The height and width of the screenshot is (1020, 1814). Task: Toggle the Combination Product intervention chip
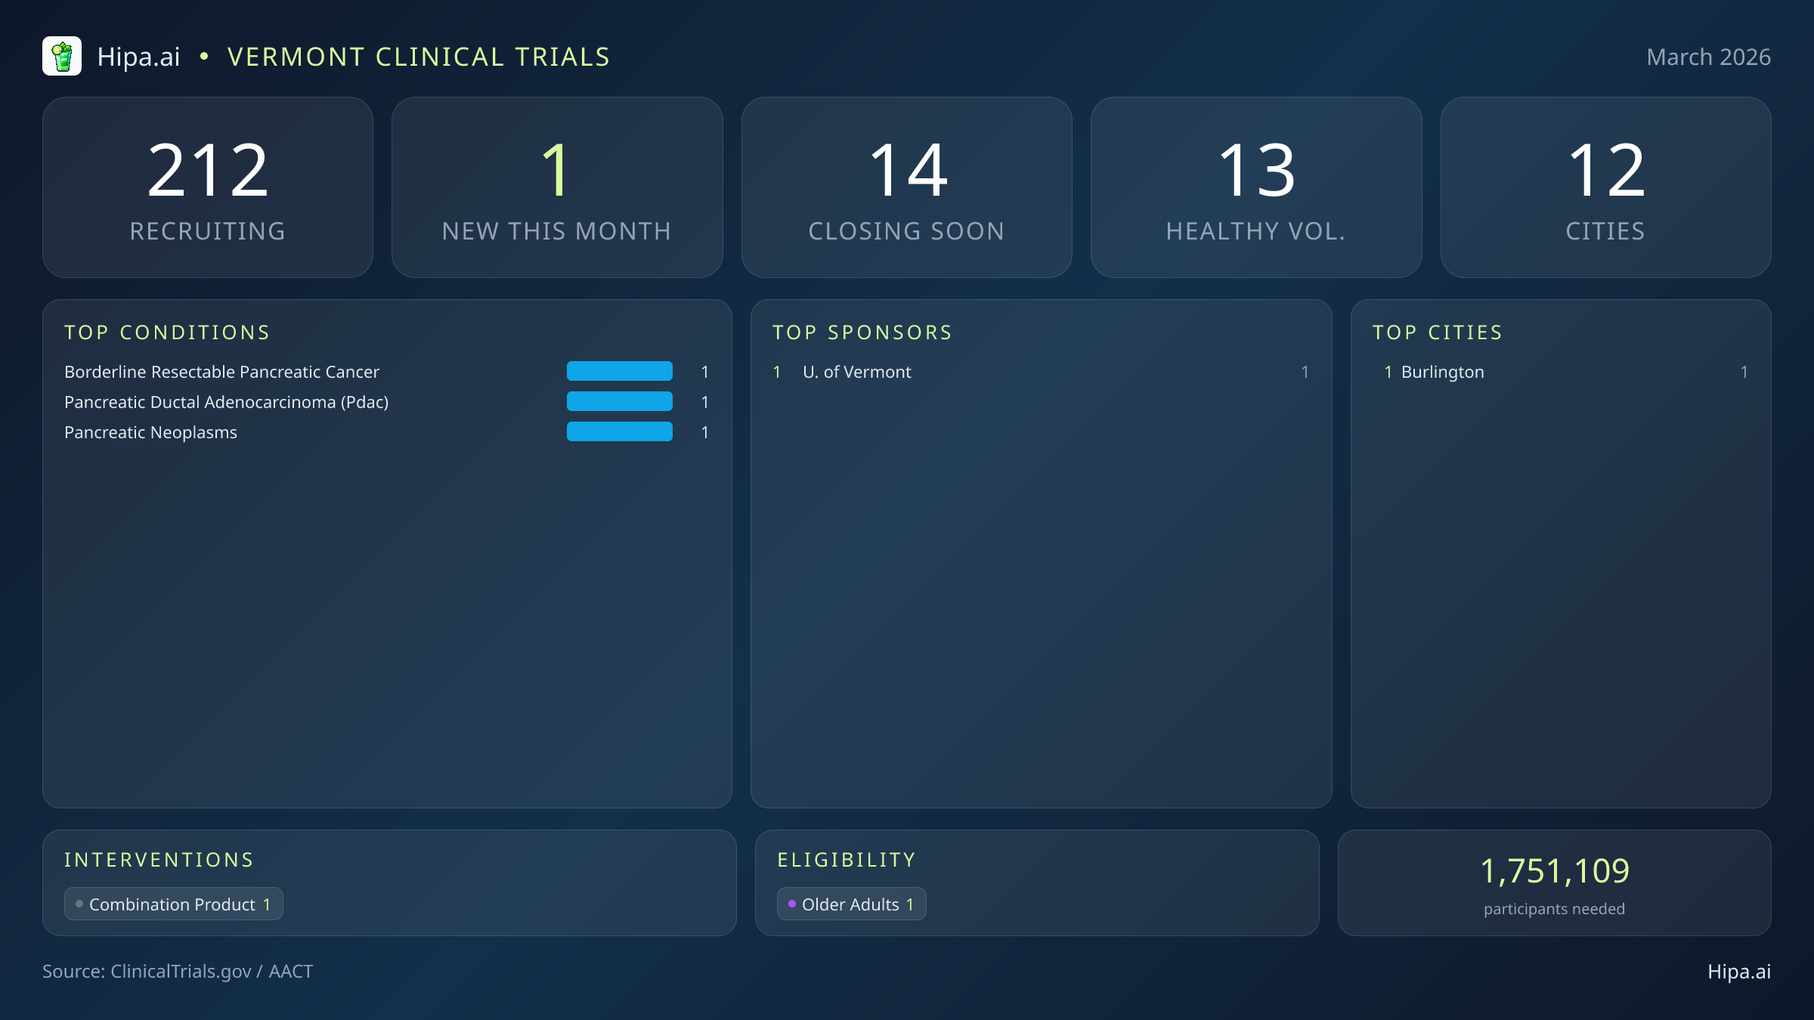[173, 904]
